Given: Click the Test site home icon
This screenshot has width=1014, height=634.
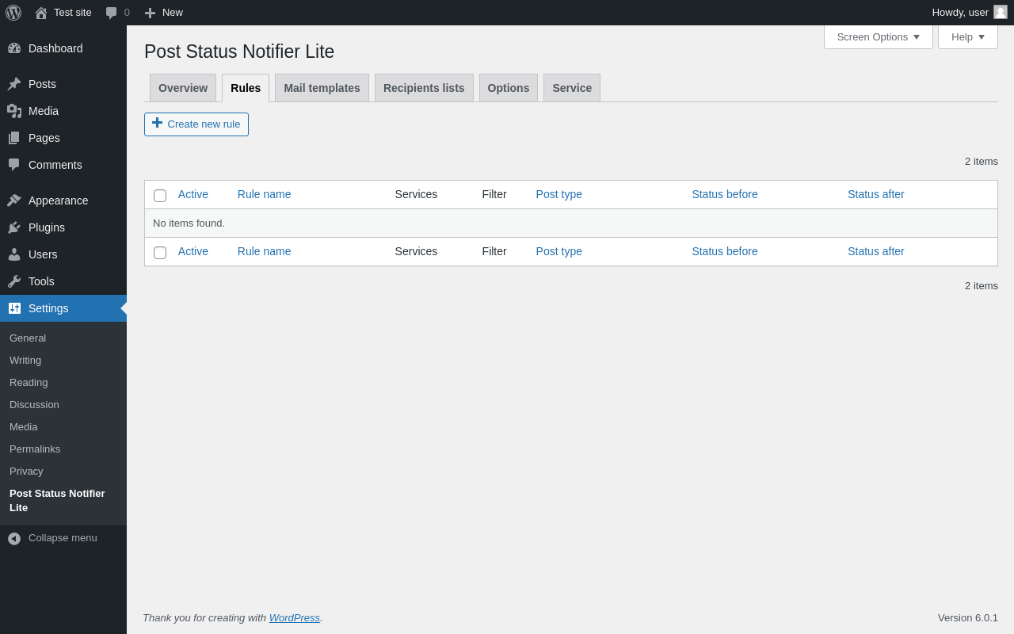Looking at the screenshot, I should [41, 13].
